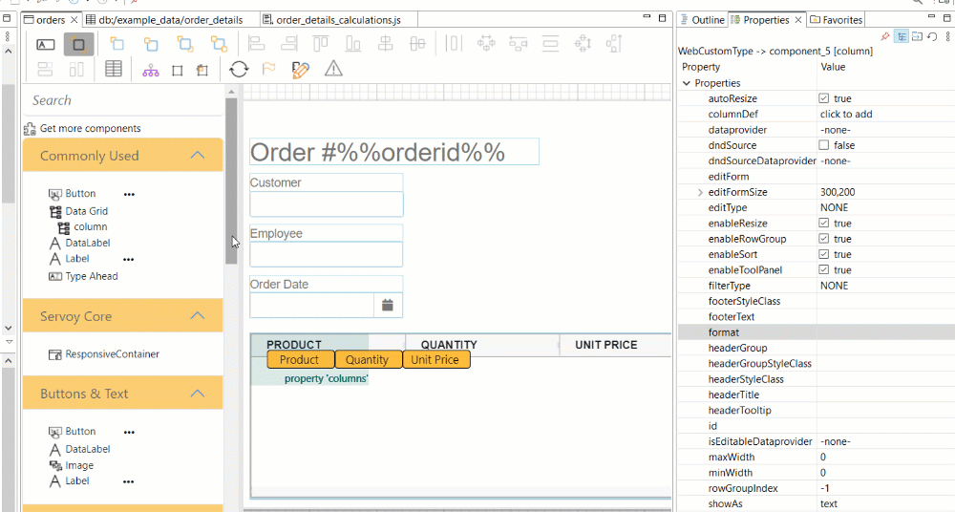Open the calendar picker beside Order Date
This screenshot has height=512, width=955.
coord(388,305)
